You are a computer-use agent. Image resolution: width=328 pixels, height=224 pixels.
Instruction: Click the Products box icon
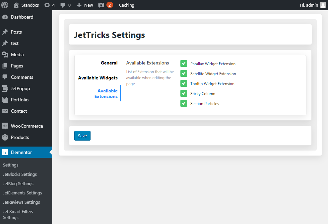5,137
